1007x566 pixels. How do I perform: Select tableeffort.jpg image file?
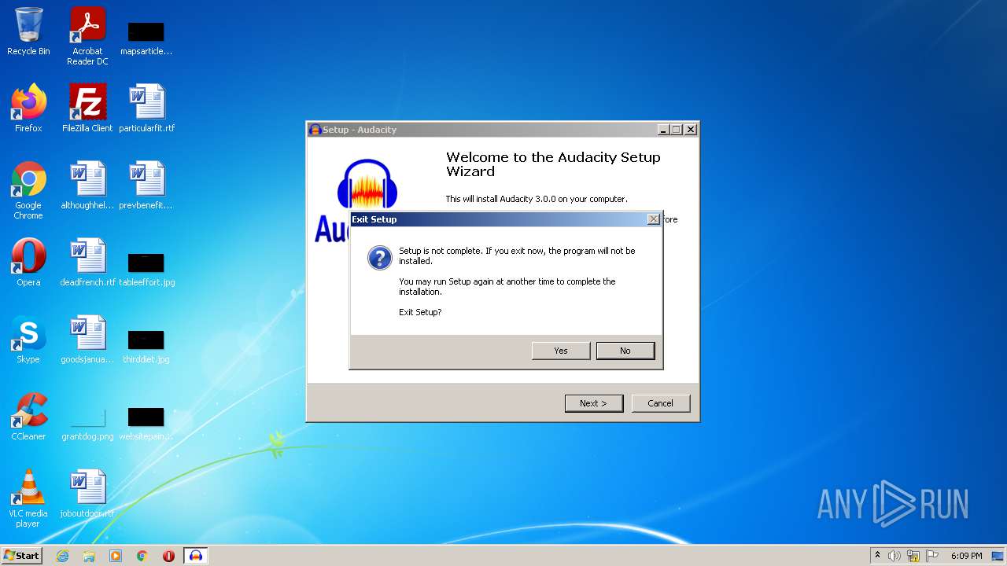pyautogui.click(x=146, y=268)
